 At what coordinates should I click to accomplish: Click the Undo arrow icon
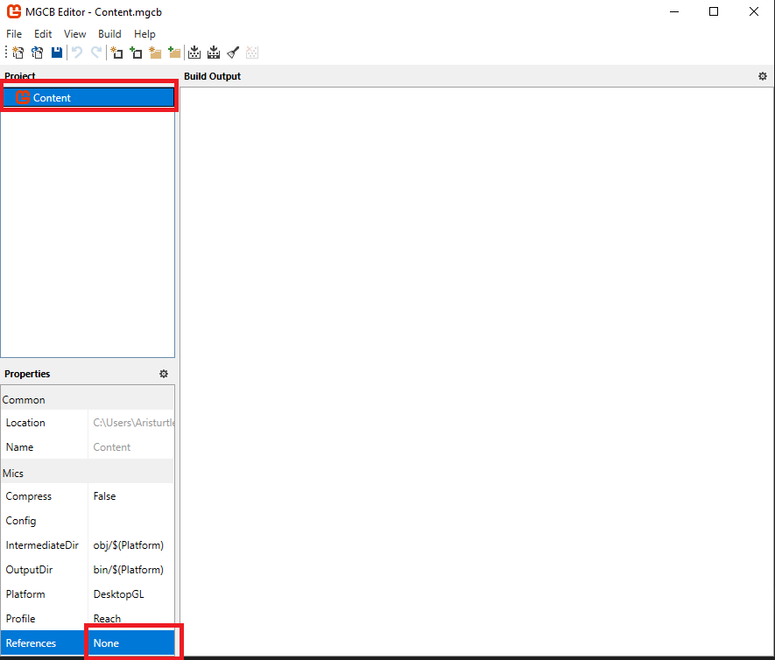pyautogui.click(x=76, y=53)
